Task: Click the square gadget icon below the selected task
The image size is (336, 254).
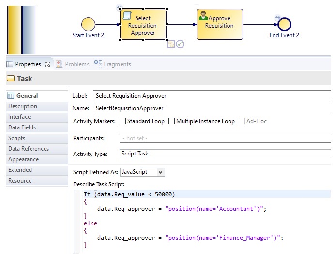Action: click(x=171, y=44)
